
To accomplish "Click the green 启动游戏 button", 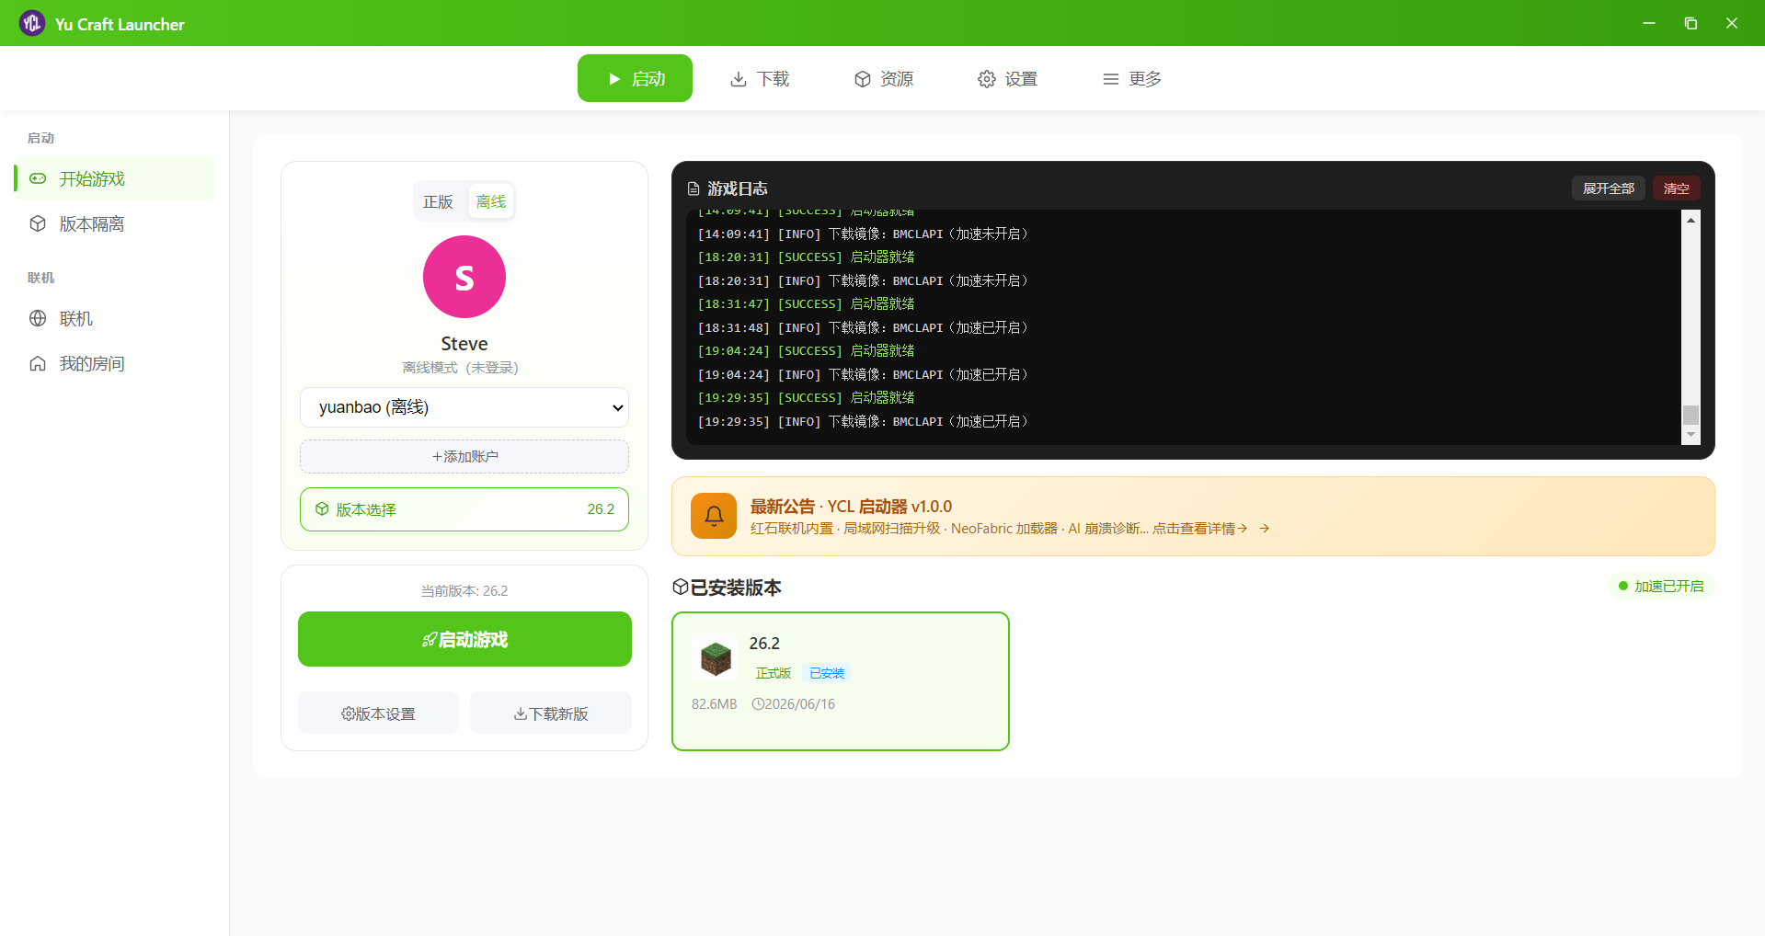I will click(x=464, y=639).
